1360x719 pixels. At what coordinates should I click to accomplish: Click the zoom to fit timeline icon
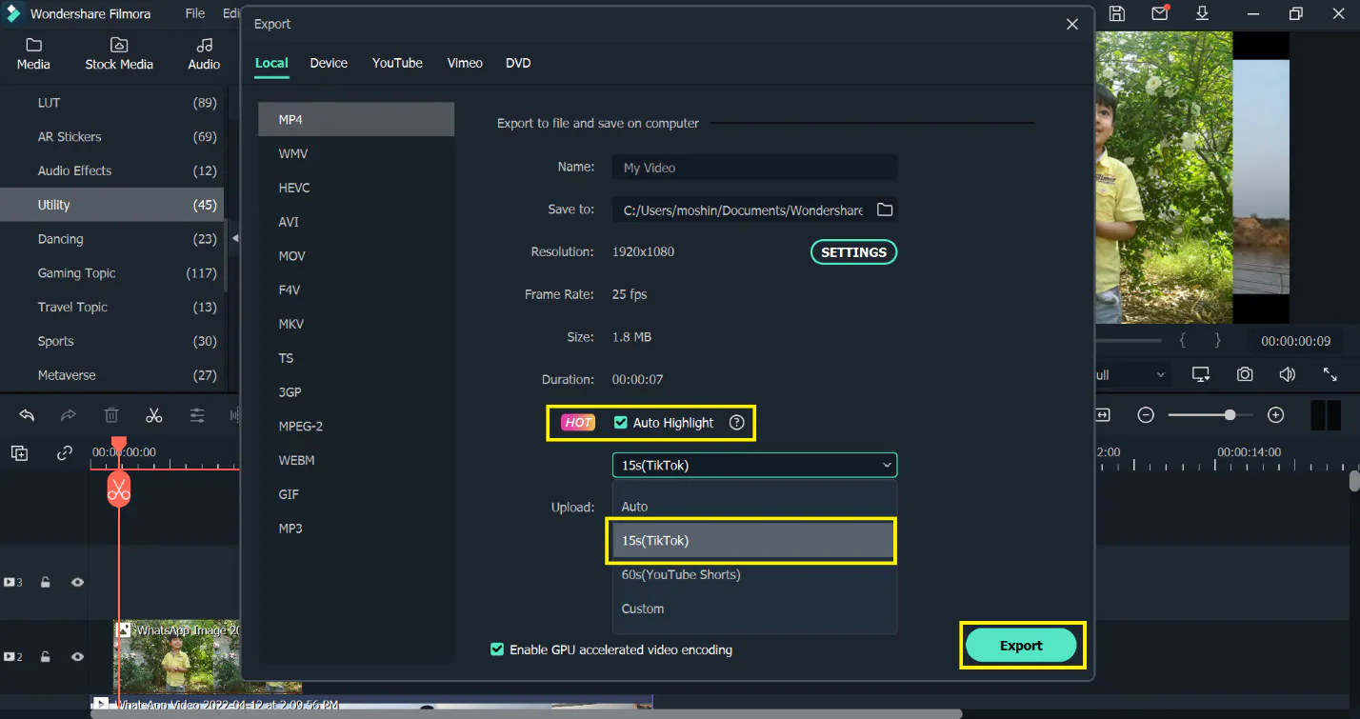point(1103,415)
